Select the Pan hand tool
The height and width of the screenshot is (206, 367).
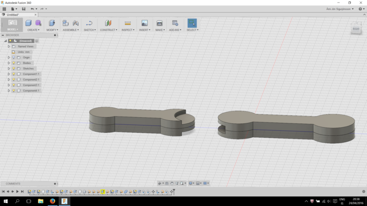tap(172, 184)
